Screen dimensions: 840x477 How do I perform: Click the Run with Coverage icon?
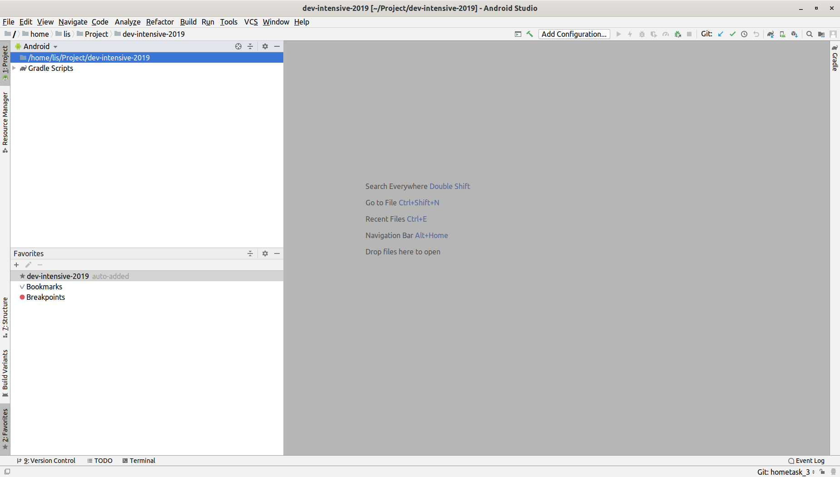[654, 34]
